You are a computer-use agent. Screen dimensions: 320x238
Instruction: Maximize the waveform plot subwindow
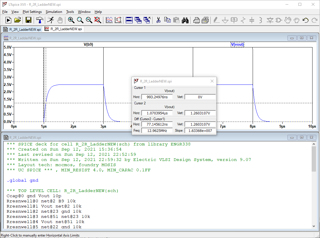point(302,38)
